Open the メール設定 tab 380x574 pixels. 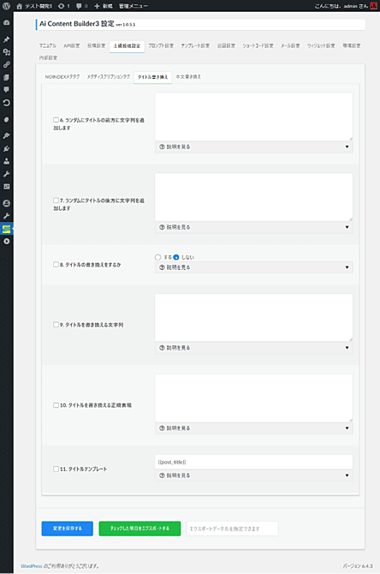click(290, 45)
